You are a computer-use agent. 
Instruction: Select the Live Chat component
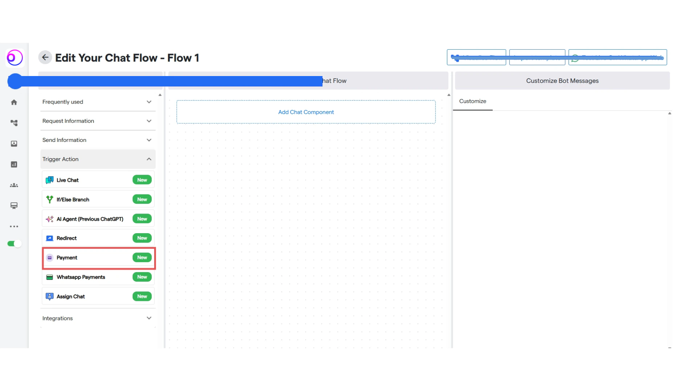coord(98,180)
